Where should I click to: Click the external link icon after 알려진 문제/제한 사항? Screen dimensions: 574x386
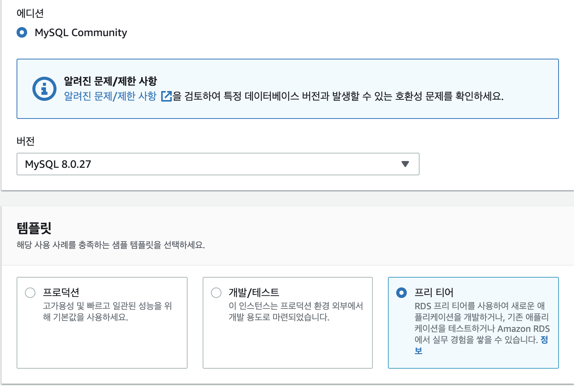(x=166, y=96)
